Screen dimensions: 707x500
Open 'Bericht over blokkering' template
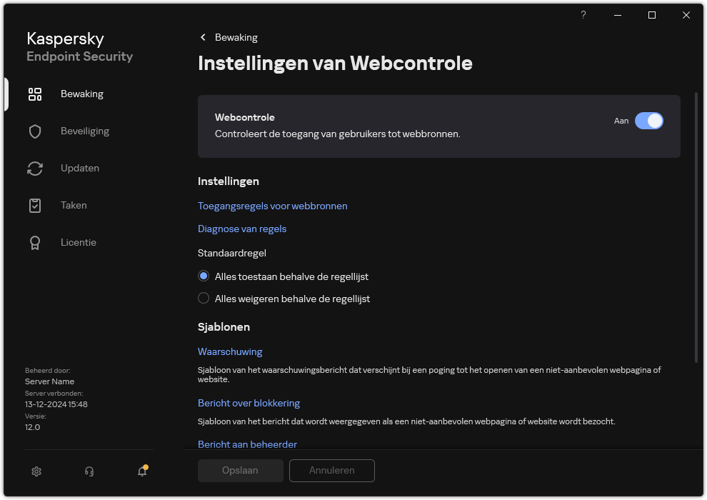coord(249,403)
